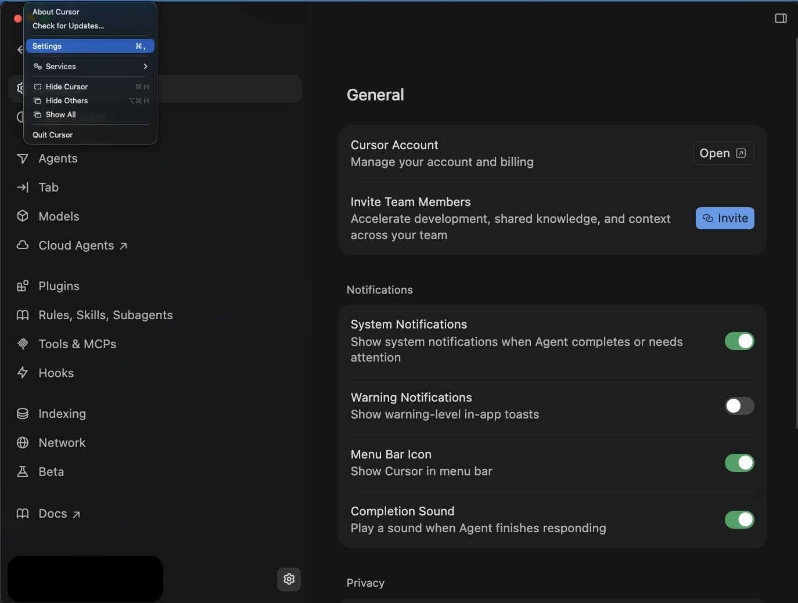Click the Tools & MCPs icon

coord(23,344)
